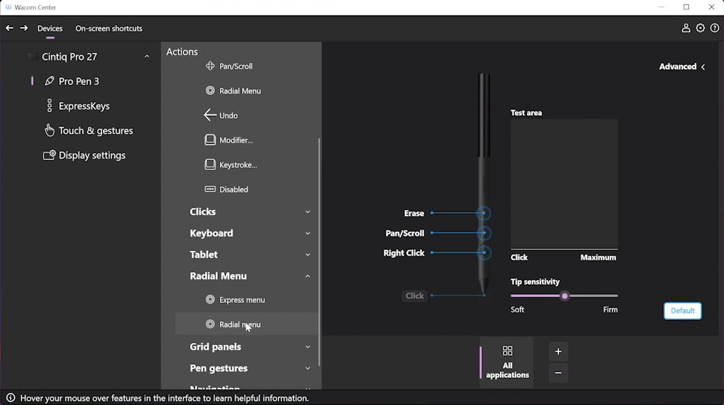Open the help question mark icon
Viewport: 724px width, 405px height.
tap(715, 28)
